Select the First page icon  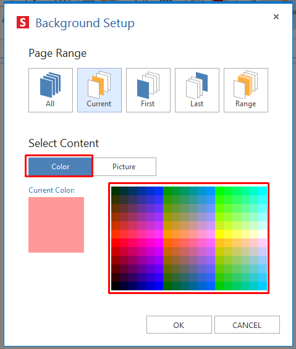(x=148, y=90)
